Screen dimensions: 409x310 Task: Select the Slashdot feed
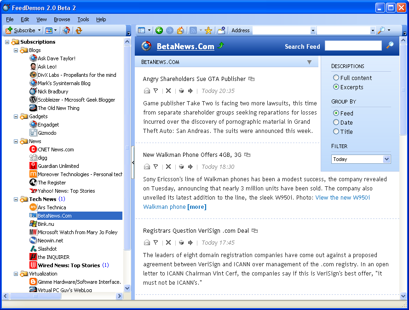(x=47, y=249)
